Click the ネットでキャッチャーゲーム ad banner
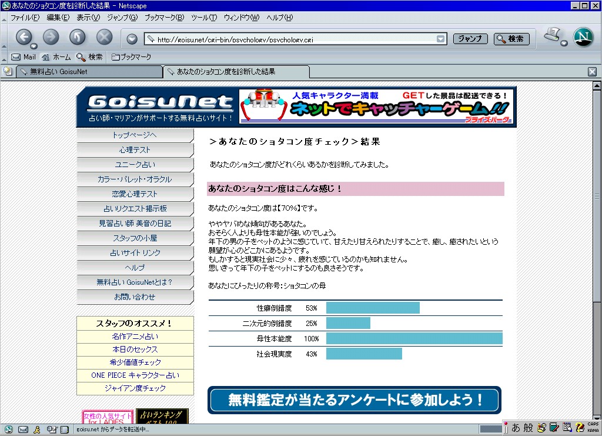Image resolution: width=602 pixels, height=436 pixels. [x=377, y=106]
